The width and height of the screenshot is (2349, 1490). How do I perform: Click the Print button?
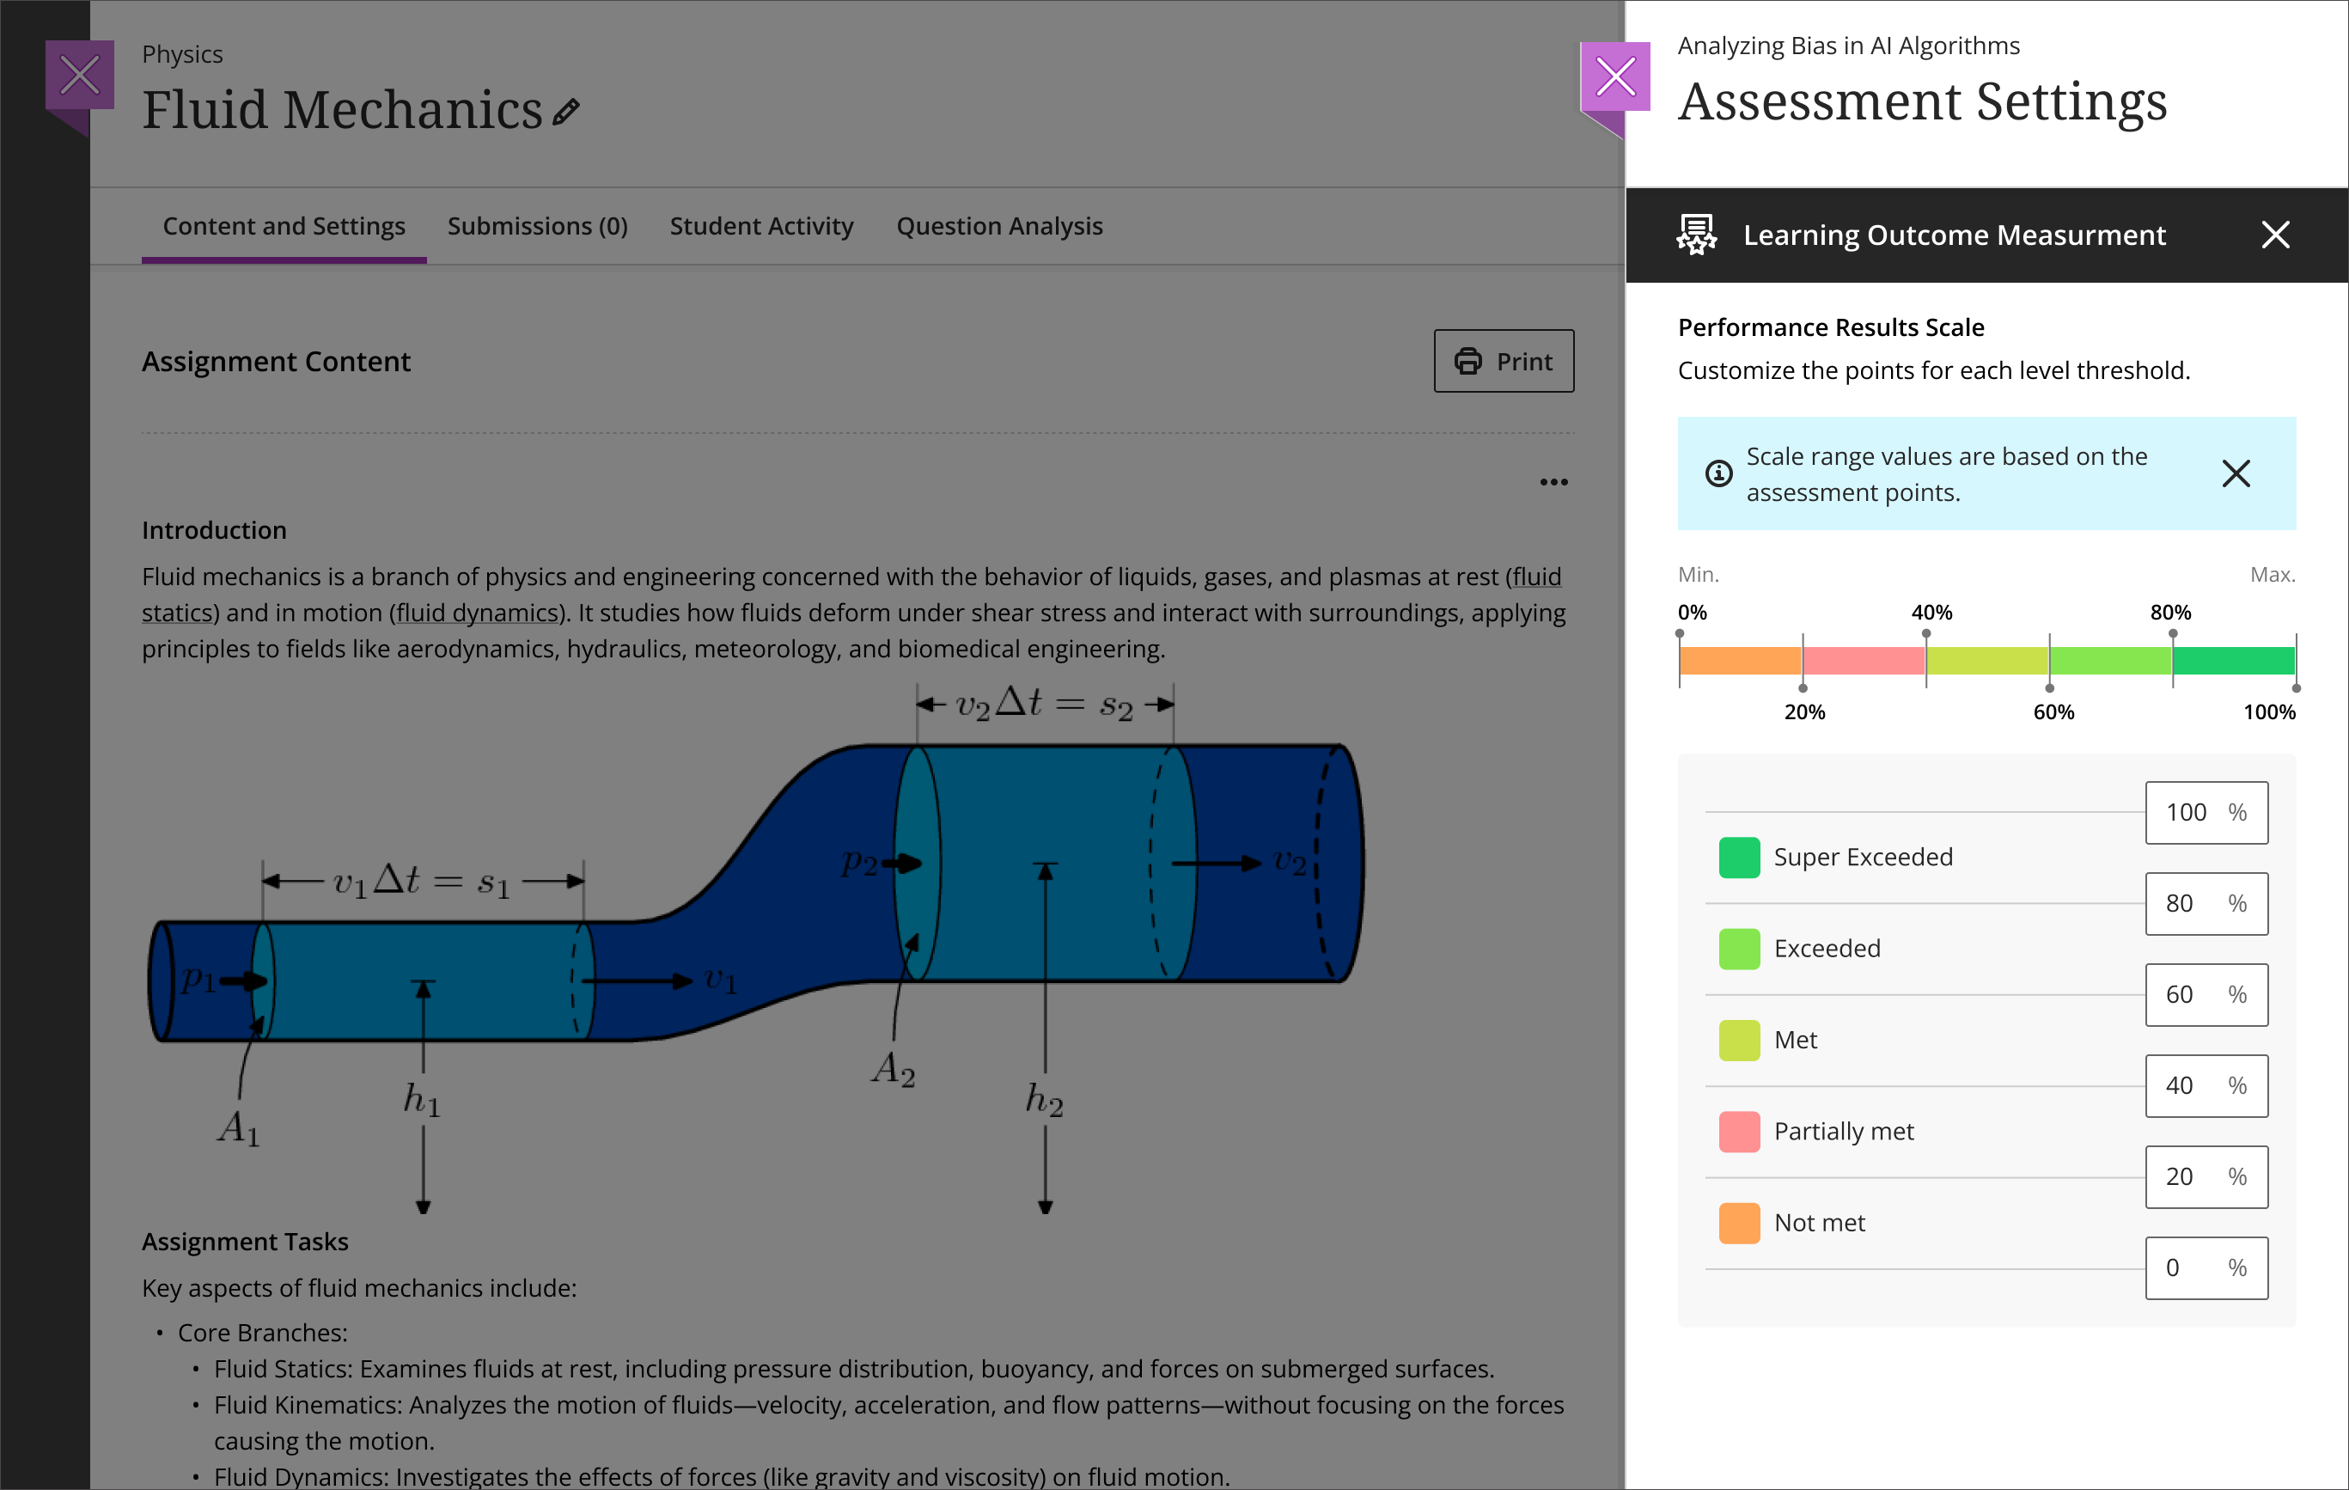1504,361
